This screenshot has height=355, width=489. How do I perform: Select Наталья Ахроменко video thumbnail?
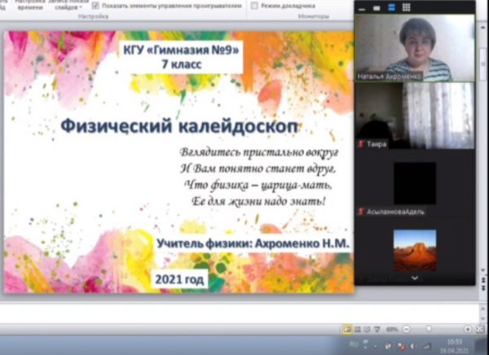[x=415, y=48]
